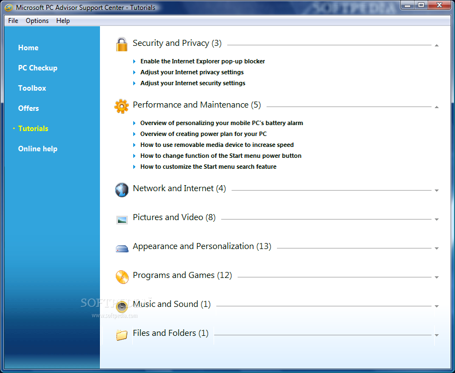Open the Options menu

coord(37,21)
